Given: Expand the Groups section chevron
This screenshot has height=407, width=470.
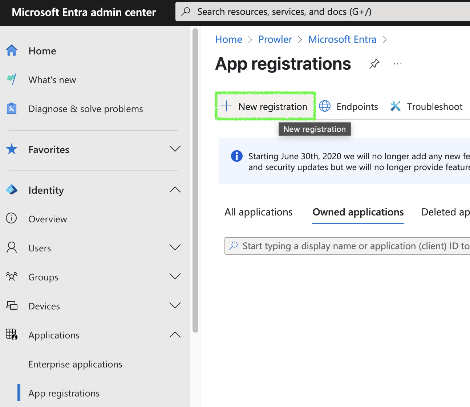Looking at the screenshot, I should (175, 276).
